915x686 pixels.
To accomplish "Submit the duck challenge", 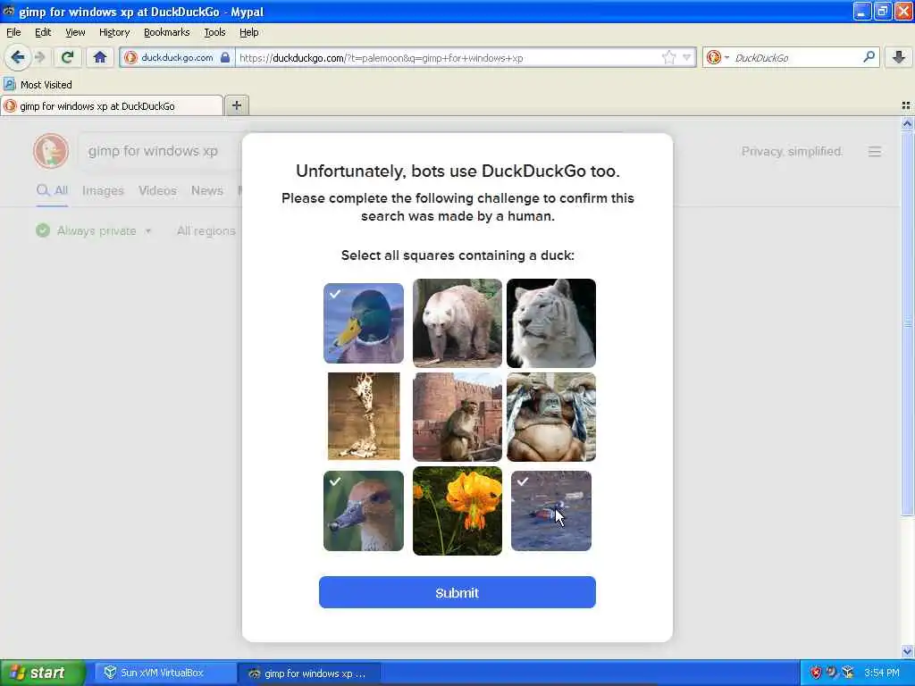I will (457, 593).
